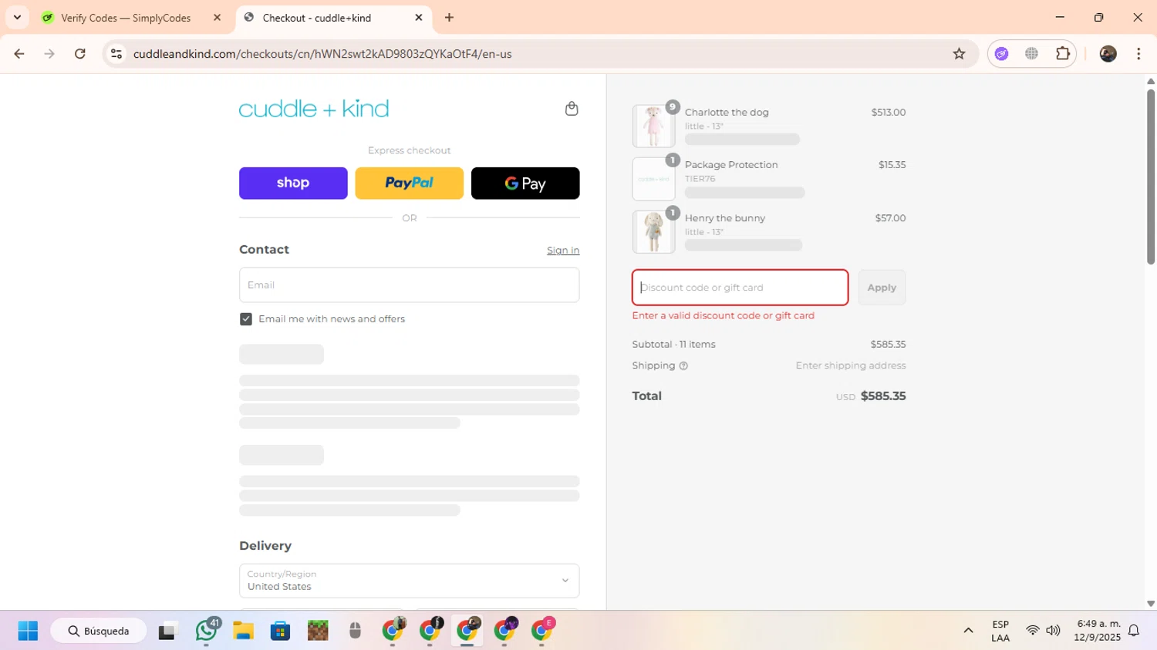Open Task View in the taskbar
This screenshot has height=650, width=1157.
(167, 631)
